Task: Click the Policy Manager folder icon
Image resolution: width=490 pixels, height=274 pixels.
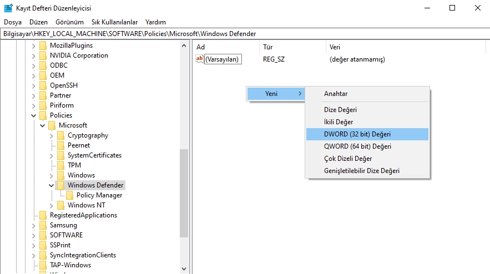Action: pyautogui.click(x=70, y=195)
